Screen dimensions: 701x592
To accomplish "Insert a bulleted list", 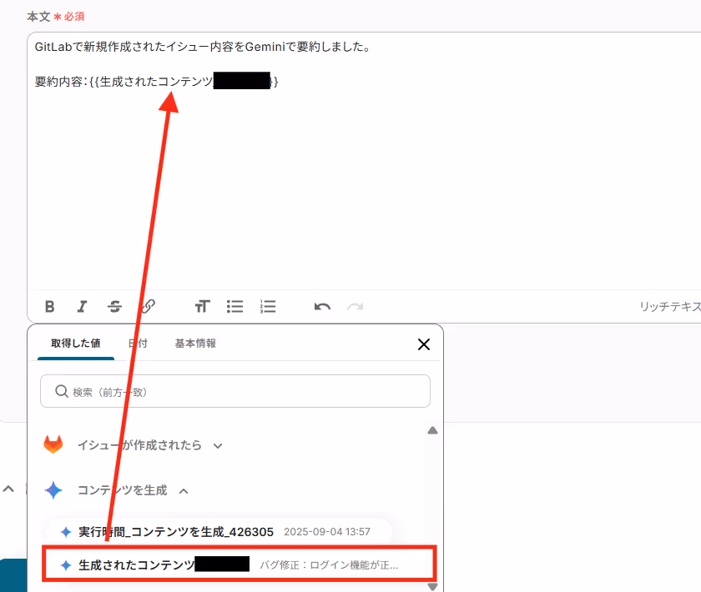I will click(x=235, y=307).
